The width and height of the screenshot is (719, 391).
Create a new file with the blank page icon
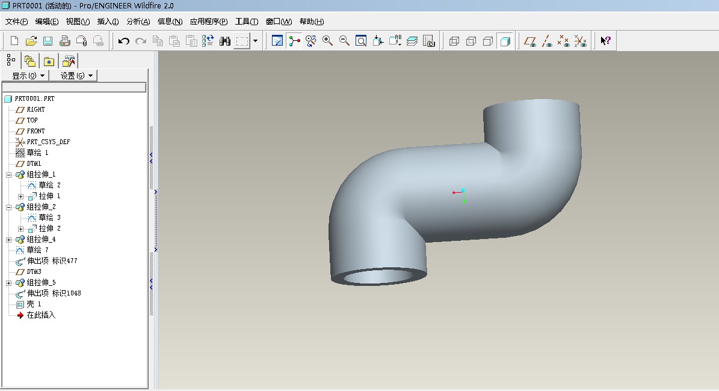(14, 41)
